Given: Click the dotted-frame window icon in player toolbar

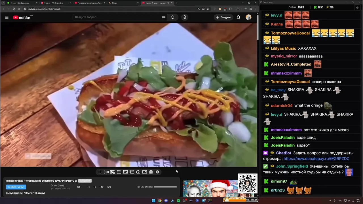Looking at the screenshot, I should click(x=132, y=172).
